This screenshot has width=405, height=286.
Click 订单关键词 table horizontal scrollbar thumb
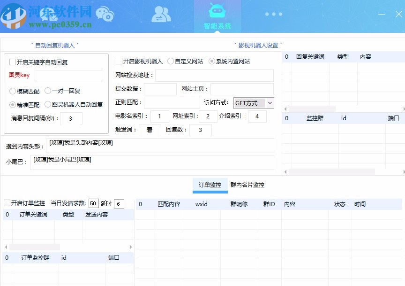click(35, 247)
